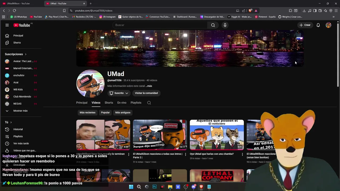Open a new browser tab
This screenshot has width=340, height=191.
point(91,3)
